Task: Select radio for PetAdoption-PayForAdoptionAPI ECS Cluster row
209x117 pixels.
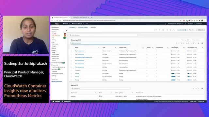Action: (71, 58)
